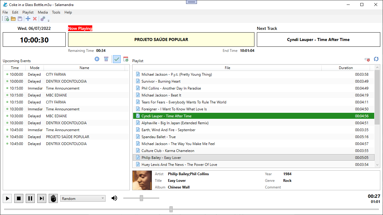Click the playlist scrollbar down arrow
The image size is (383, 215).
[377, 165]
